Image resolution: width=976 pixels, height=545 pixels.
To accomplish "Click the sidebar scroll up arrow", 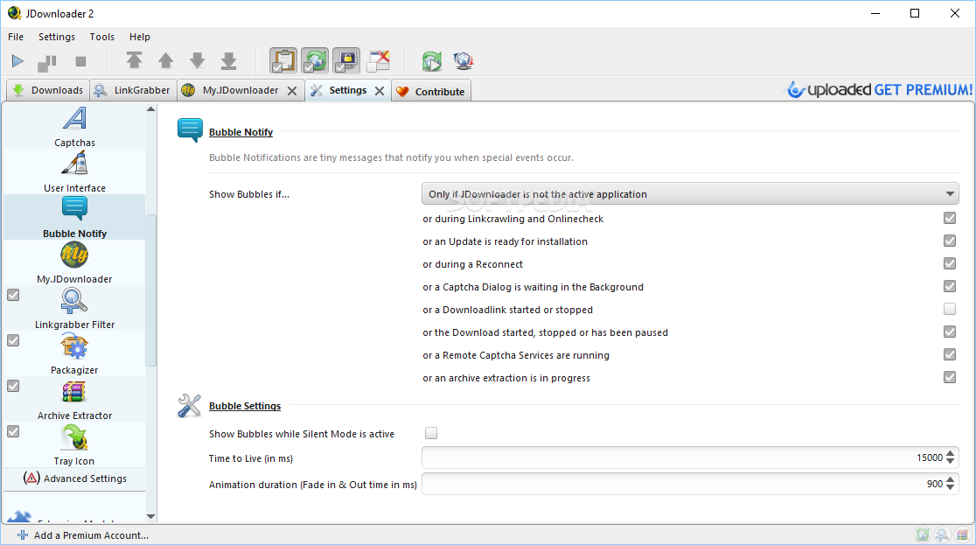I will pos(150,109).
